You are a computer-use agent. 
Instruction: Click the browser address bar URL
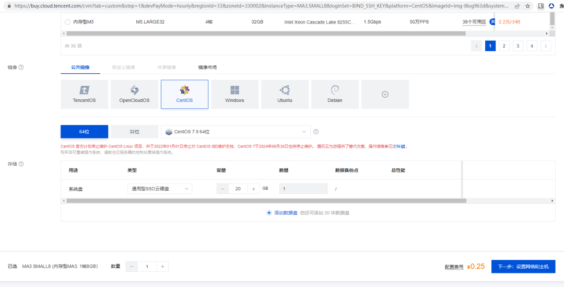pyautogui.click(x=261, y=6)
